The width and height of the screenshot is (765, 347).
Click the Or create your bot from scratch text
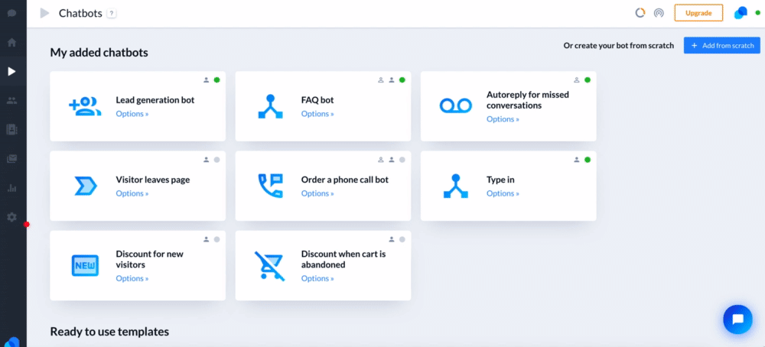click(x=619, y=45)
